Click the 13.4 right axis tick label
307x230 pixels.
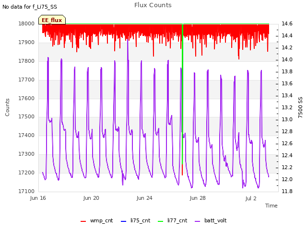click(287, 95)
